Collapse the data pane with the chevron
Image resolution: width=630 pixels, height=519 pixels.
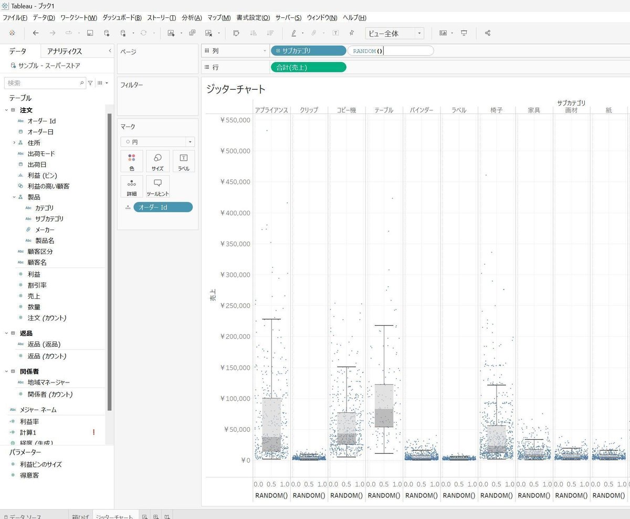click(x=110, y=51)
